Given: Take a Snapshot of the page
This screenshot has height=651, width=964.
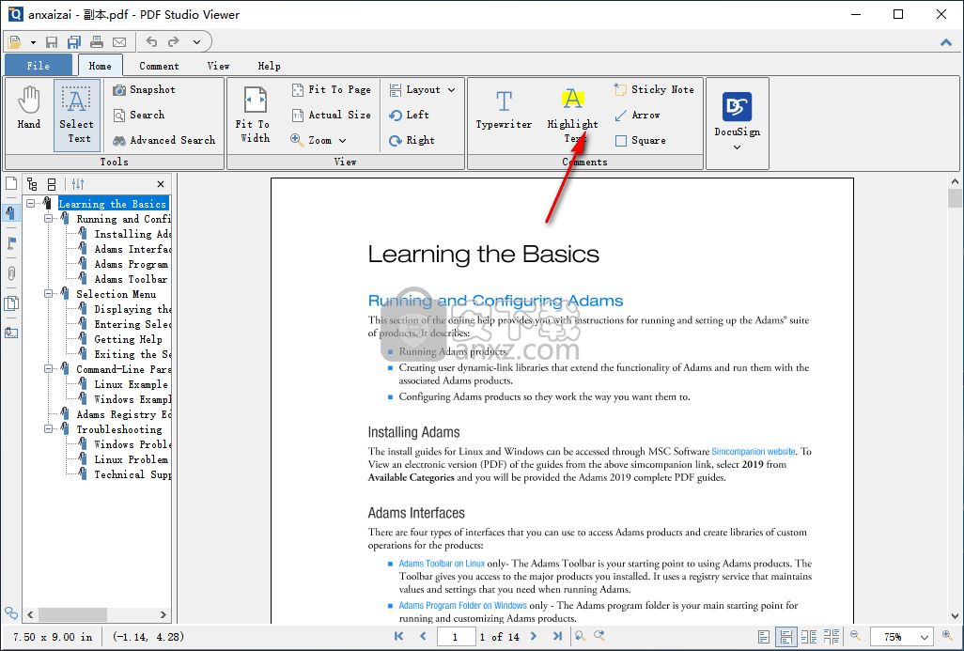Looking at the screenshot, I should click(x=144, y=90).
